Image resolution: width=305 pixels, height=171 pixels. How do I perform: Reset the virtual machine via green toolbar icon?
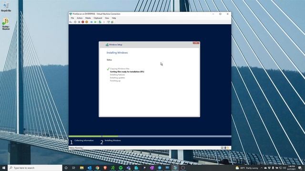95,22
